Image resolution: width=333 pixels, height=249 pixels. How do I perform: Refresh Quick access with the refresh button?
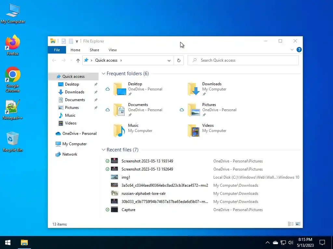[179, 60]
